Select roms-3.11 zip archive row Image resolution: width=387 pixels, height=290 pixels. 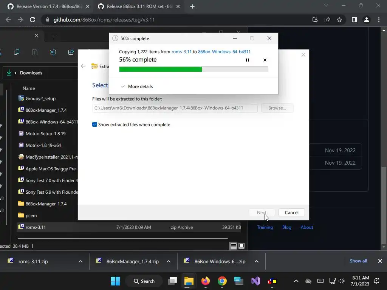(129, 227)
